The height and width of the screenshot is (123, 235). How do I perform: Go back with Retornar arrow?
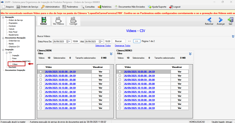[x=209, y=20]
